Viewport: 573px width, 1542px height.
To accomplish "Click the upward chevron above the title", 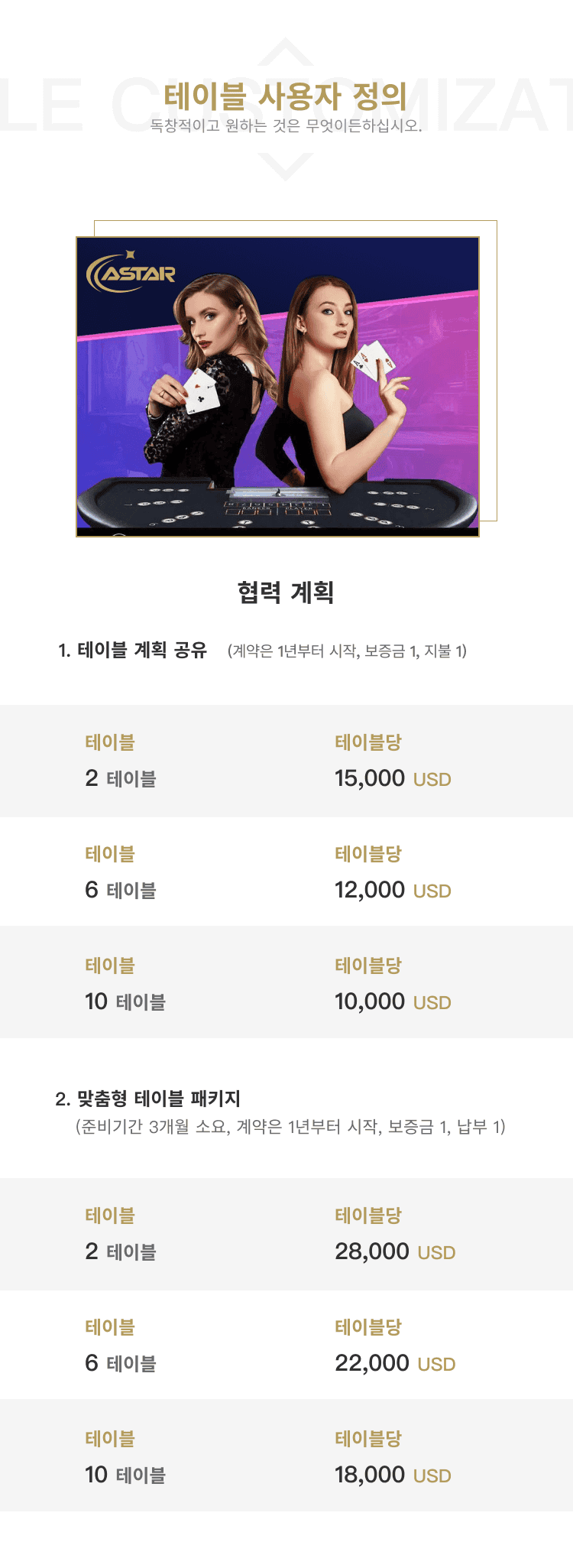I will (286, 51).
